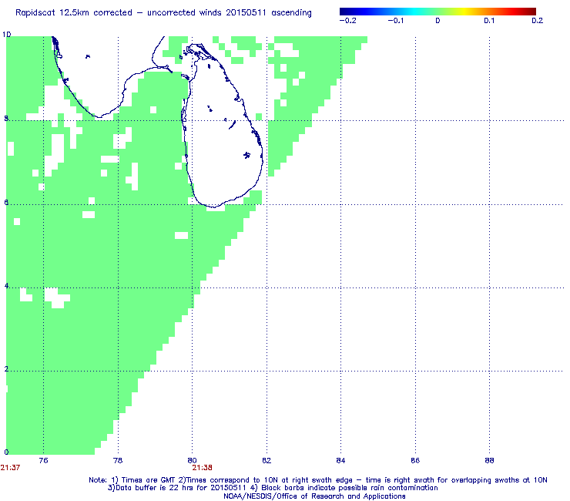570x501 pixels.
Task: Click the '10' latitude axis label
Action: point(6,35)
